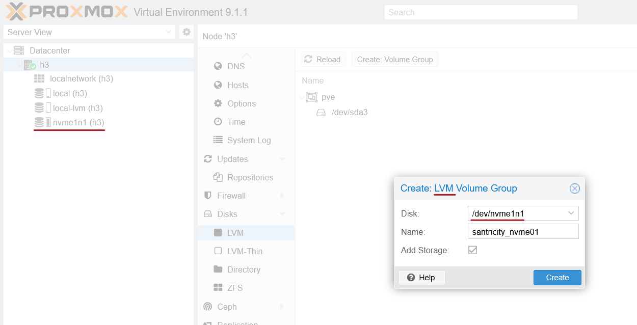Screen dimensions: 637x325
Task: Open the DNS menu item
Action: click(246, 66)
